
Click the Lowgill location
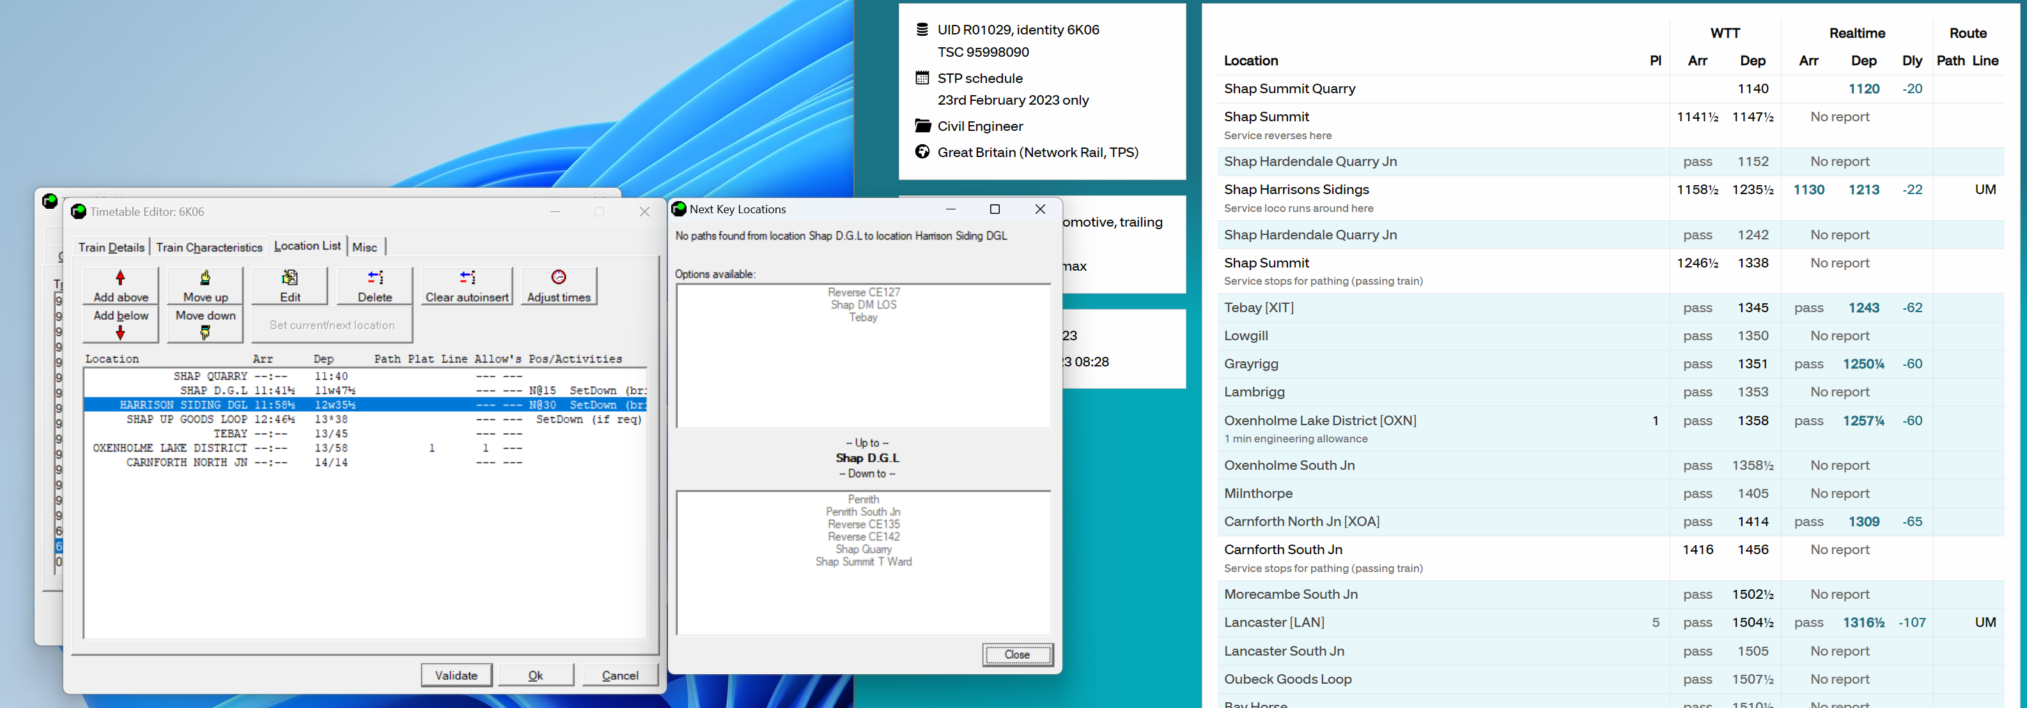coord(1246,336)
